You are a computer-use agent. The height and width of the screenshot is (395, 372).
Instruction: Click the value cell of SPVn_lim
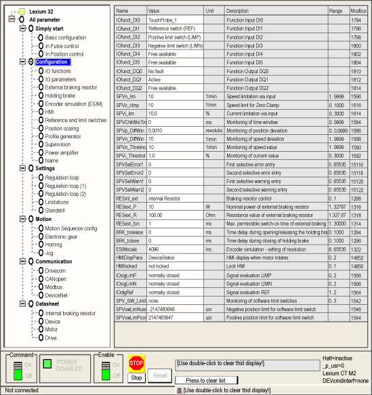point(175,96)
